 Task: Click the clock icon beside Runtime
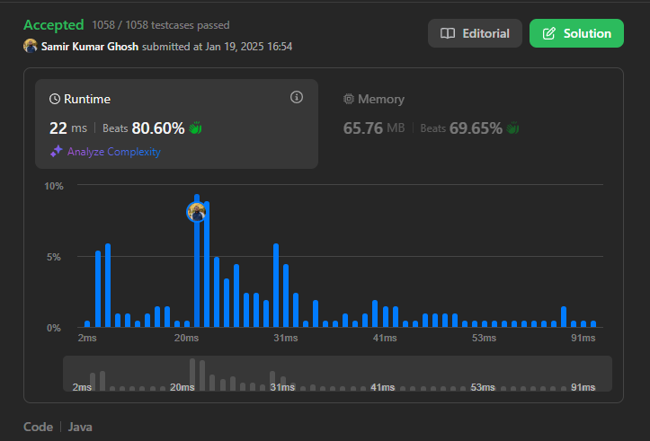click(55, 100)
